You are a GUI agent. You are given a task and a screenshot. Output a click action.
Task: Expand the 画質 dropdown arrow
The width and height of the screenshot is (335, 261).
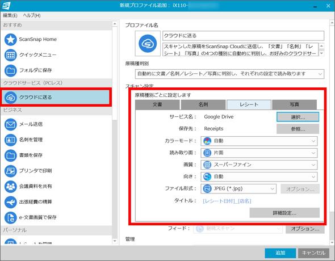click(313, 165)
